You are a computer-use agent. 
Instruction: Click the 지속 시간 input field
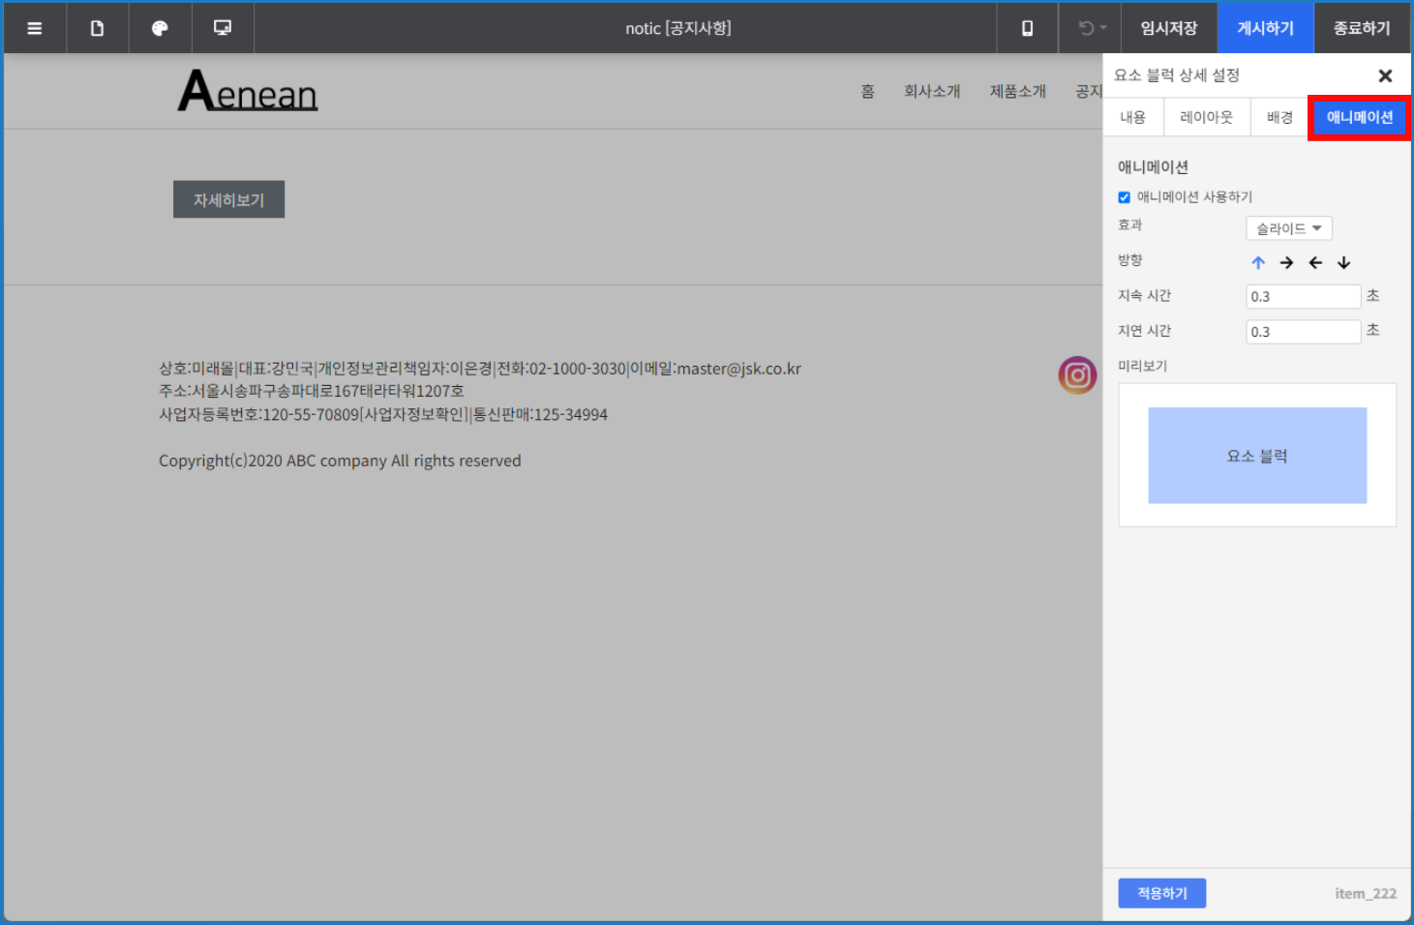(x=1303, y=296)
